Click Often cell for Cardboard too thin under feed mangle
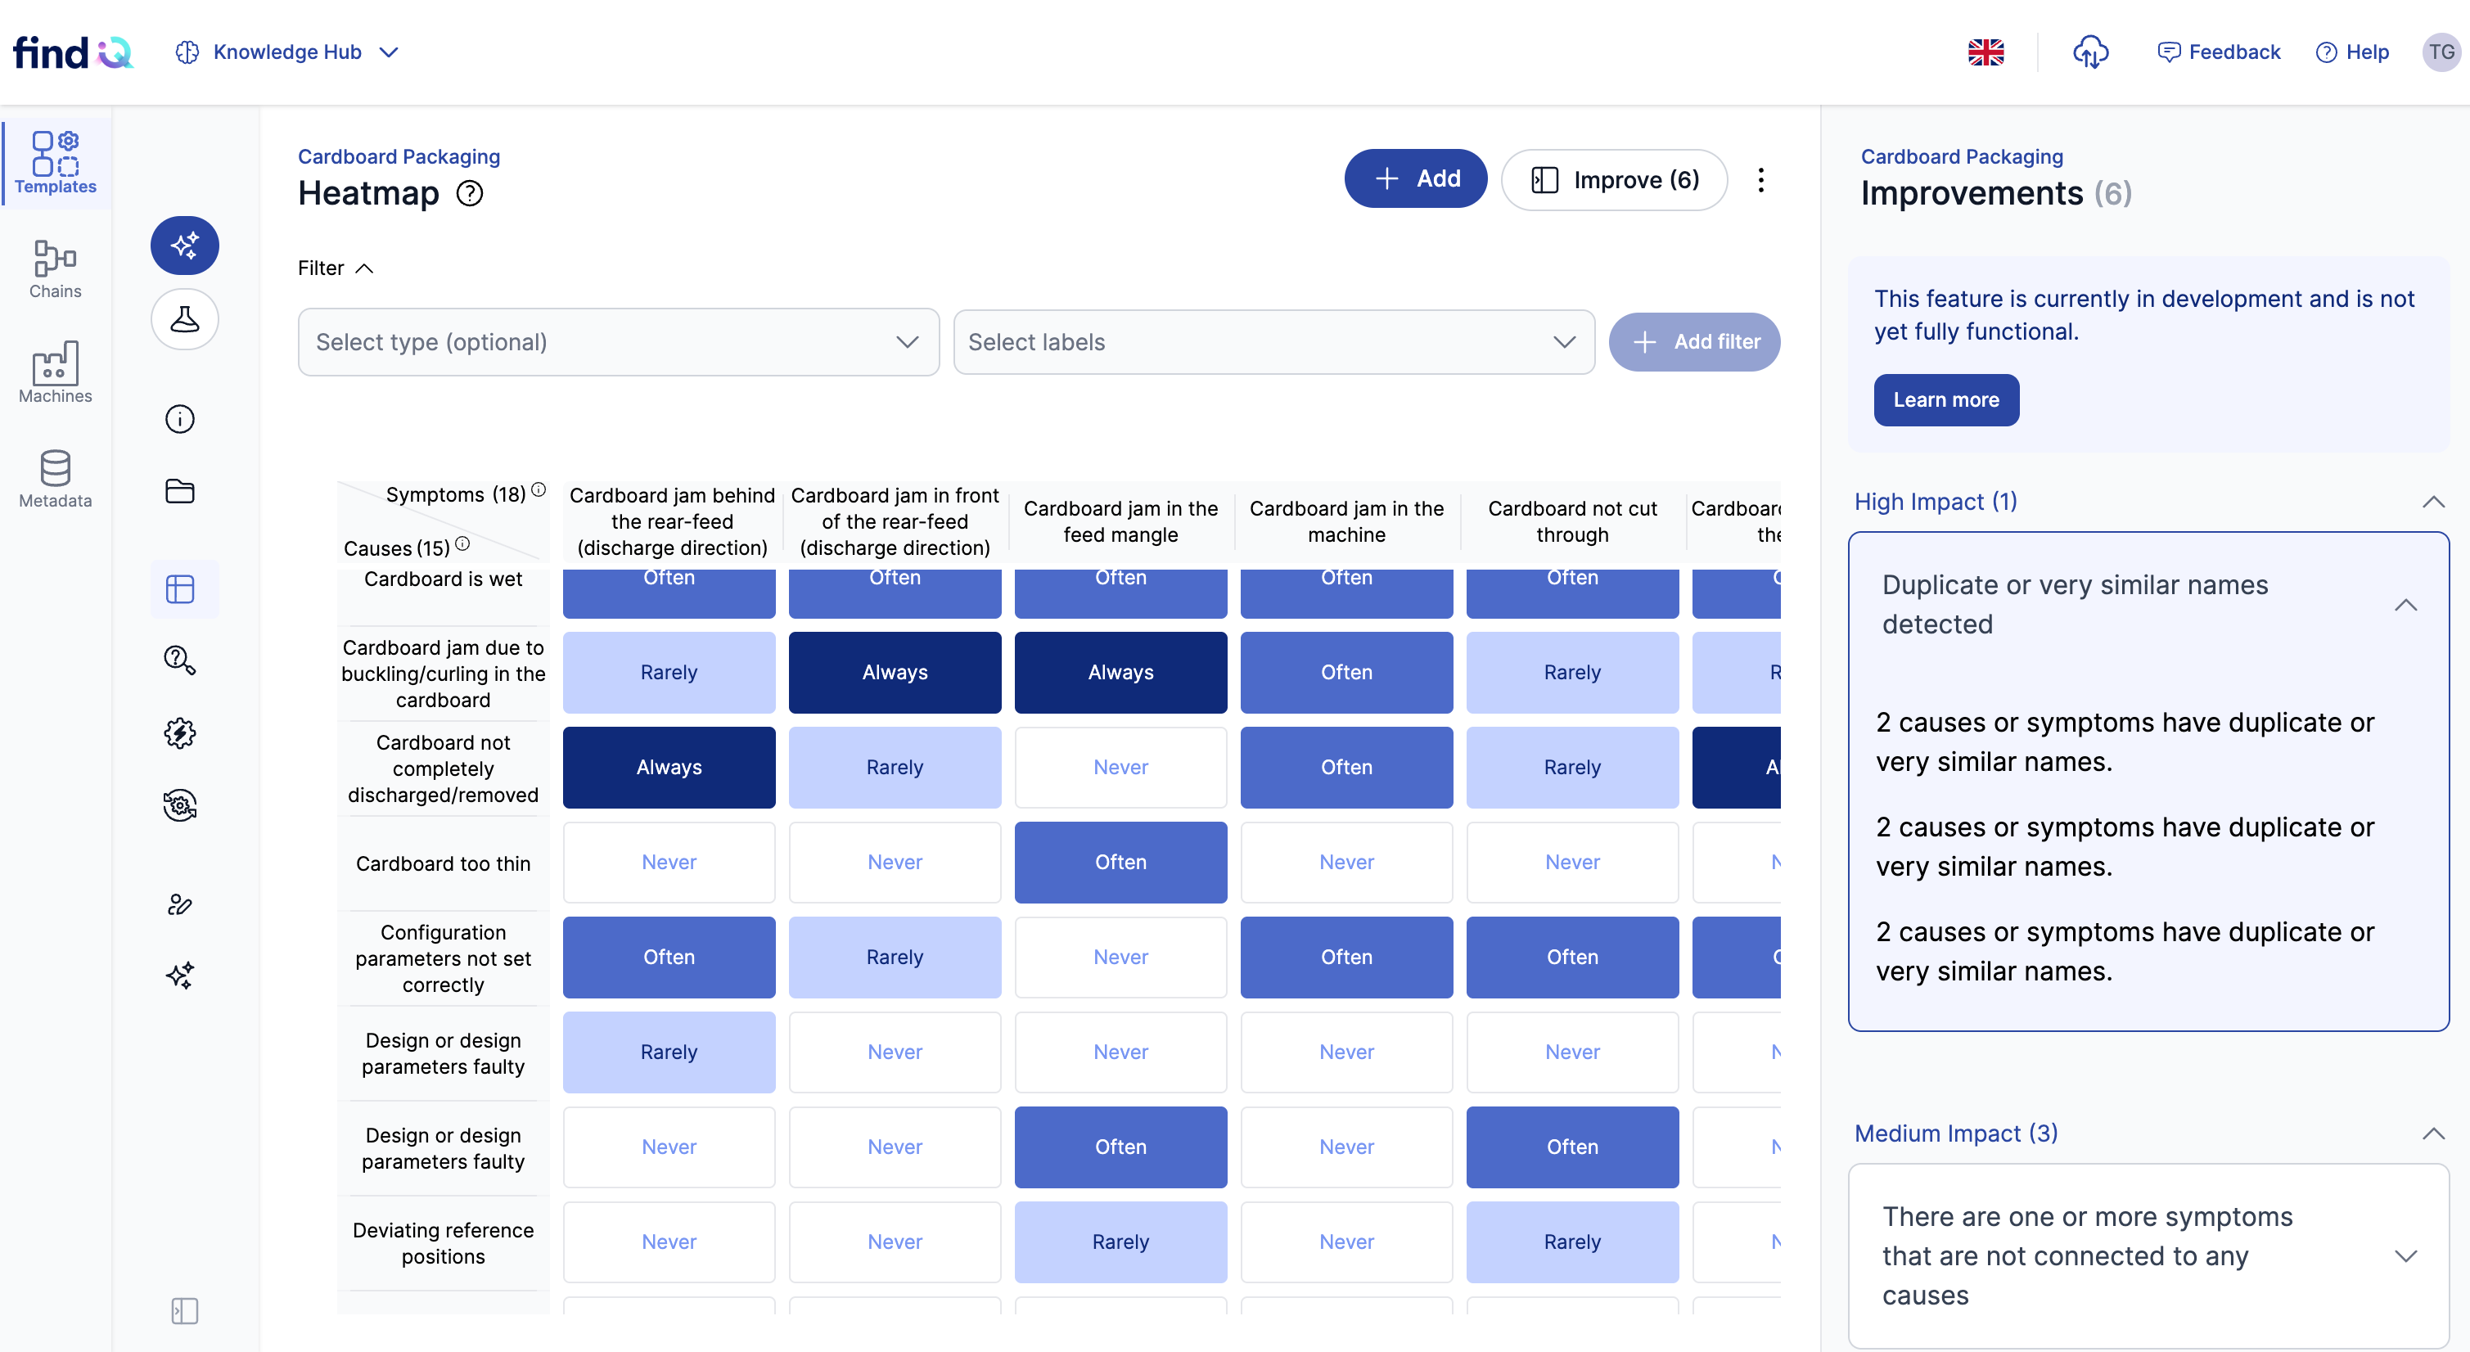This screenshot has height=1352, width=2470. 1121,862
